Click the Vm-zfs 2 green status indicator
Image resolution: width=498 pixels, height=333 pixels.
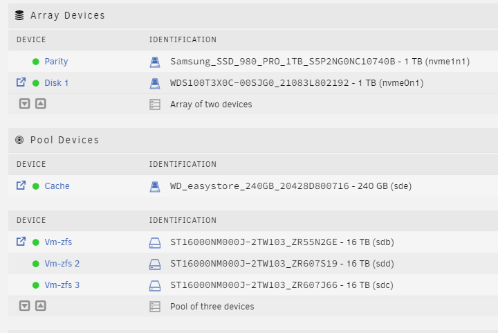point(36,264)
